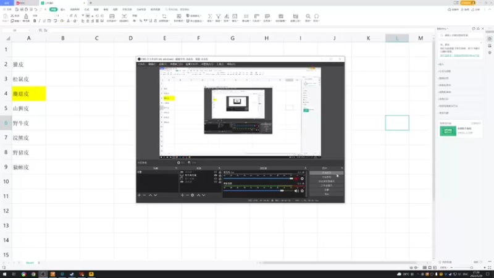Toggle visibility eye of first OBS source
This screenshot has width=494, height=278.
216,172
